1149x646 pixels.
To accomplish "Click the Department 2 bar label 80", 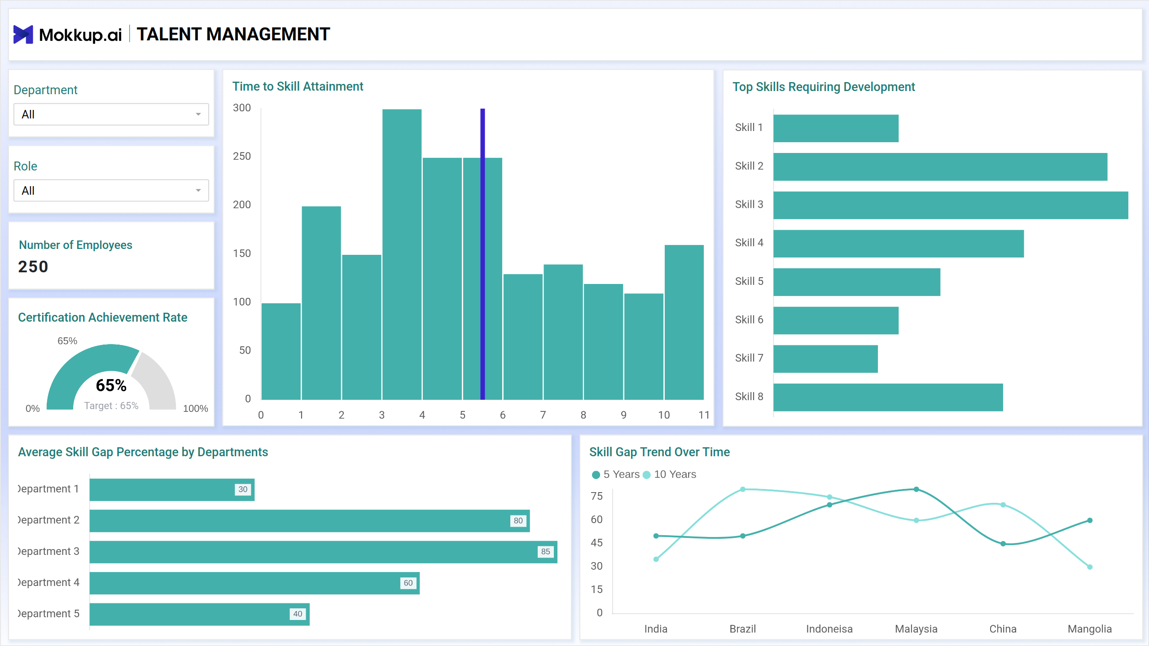I will tap(518, 521).
